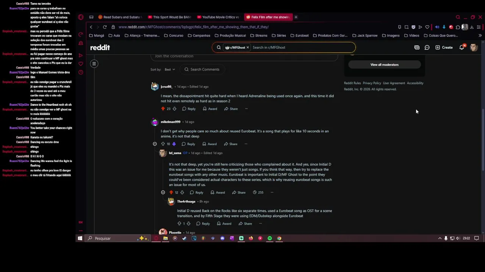Open more options on lel_sama's comment

pyautogui.click(x=272, y=192)
